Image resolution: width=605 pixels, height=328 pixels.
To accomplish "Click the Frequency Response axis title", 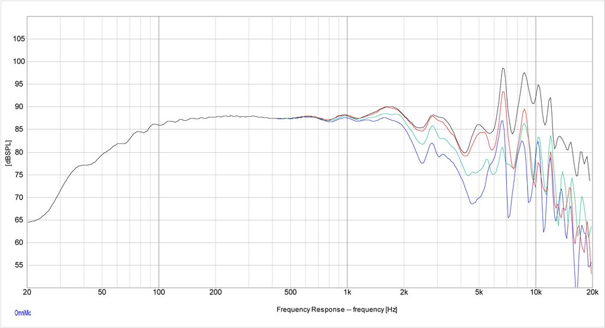I will [x=336, y=310].
